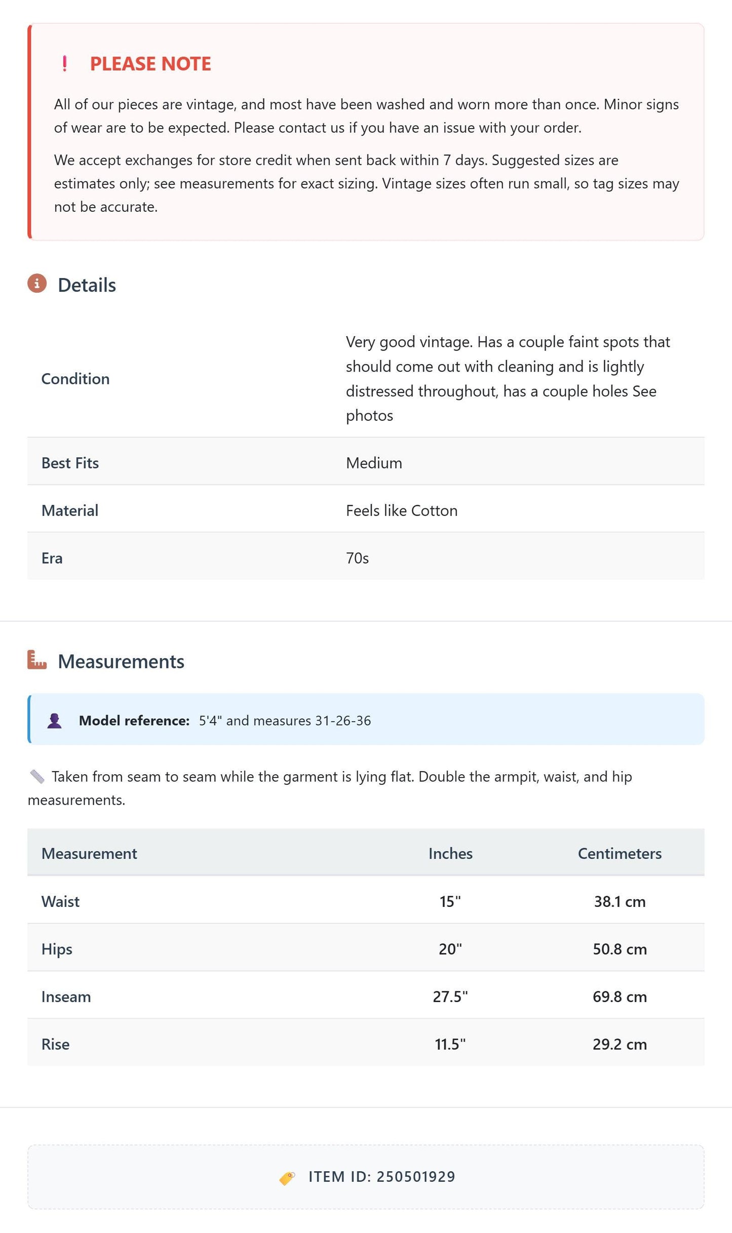732x1233 pixels.
Task: Click the Inseam row label
Action: pos(66,997)
